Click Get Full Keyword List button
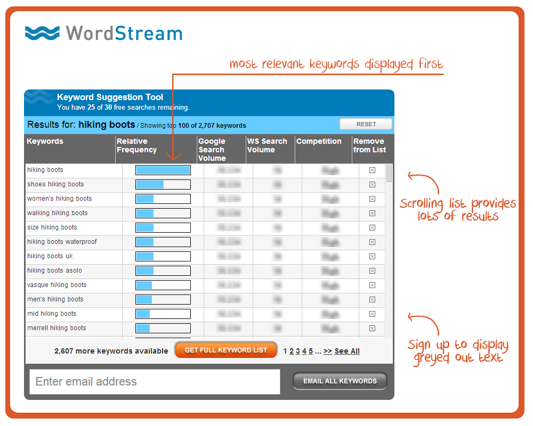Image resolution: width=533 pixels, height=426 pixels. pyautogui.click(x=226, y=350)
